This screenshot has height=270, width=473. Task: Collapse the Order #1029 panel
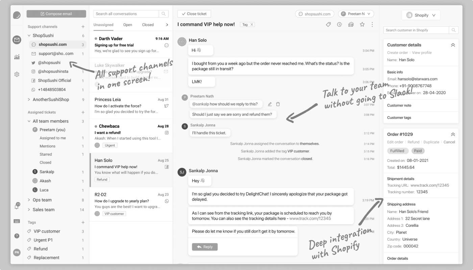[453, 134]
